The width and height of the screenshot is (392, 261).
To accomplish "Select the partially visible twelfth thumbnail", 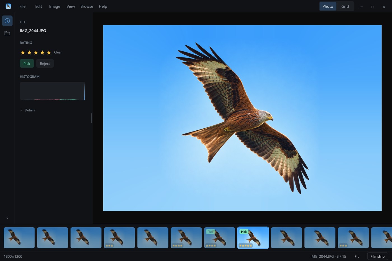I will [382, 238].
